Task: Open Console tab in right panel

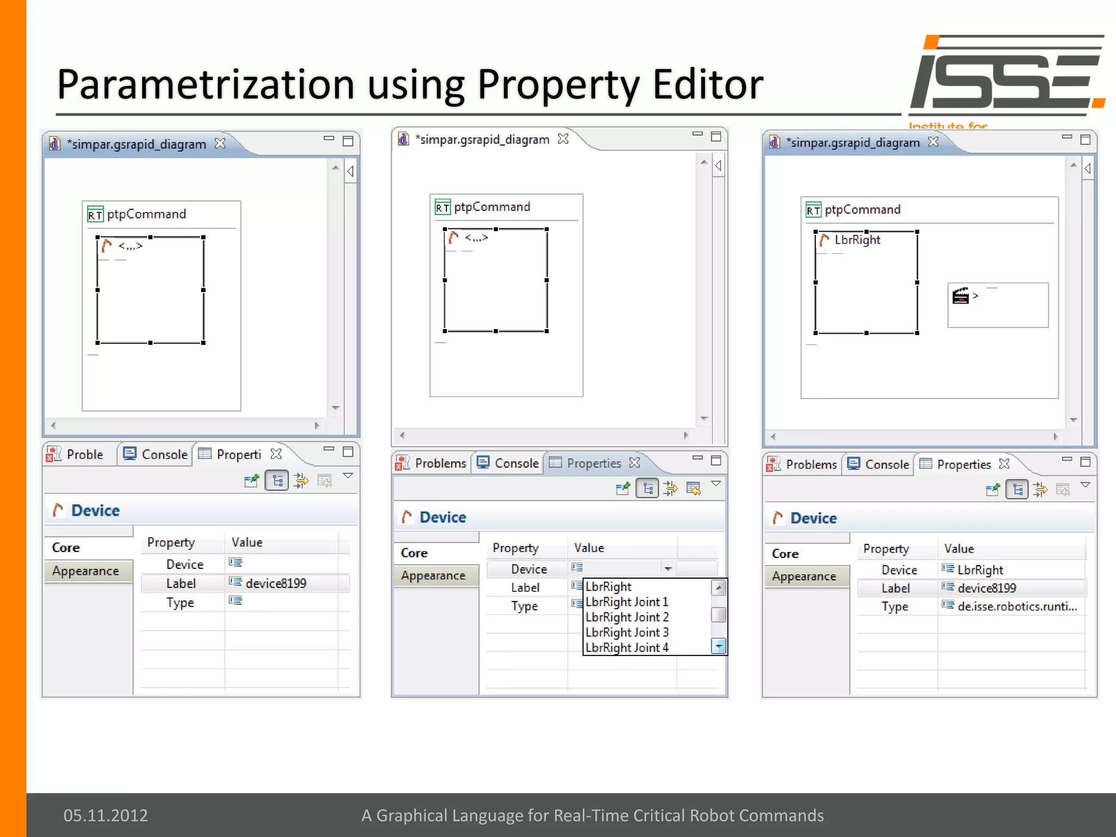Action: (x=878, y=464)
